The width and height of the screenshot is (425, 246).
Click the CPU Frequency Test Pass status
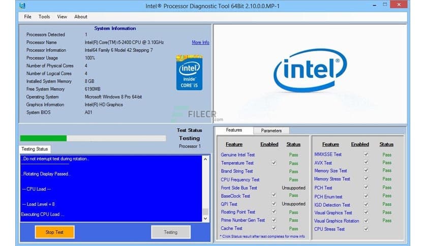tap(293, 179)
